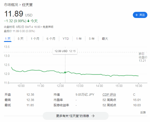The width and height of the screenshot is (150, 122).
Task: Click the 市场概况 breadcrumb link
Action: pyautogui.click(x=11, y=5)
